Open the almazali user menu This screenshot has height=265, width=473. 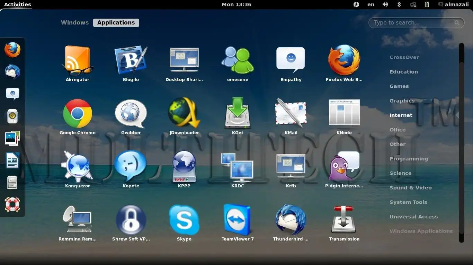[x=454, y=4]
